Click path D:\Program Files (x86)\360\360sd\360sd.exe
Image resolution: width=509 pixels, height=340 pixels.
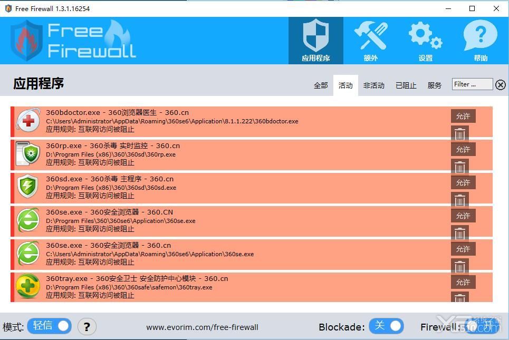pos(111,188)
